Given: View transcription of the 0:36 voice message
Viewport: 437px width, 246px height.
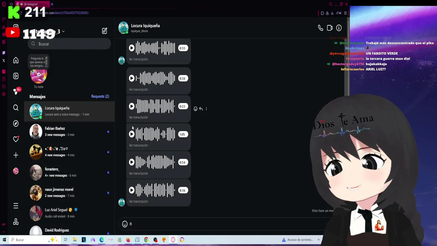Looking at the screenshot, I should click(138, 201).
